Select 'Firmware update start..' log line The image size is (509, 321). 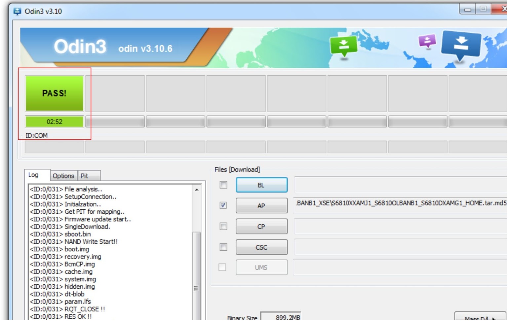pyautogui.click(x=80, y=219)
